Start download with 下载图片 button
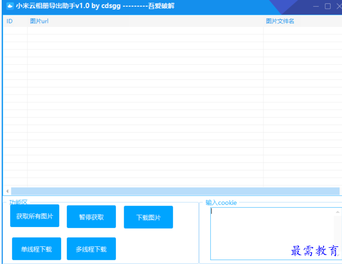This screenshot has width=342, height=264. click(x=148, y=217)
